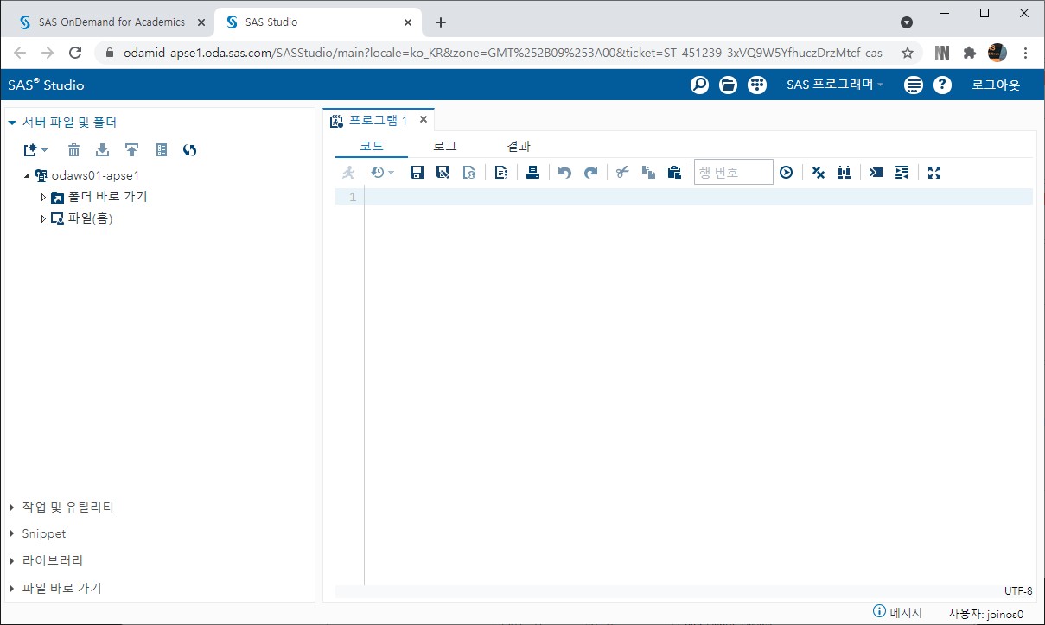This screenshot has height=625, width=1045.
Task: Click the search magnifier icon in header
Action: point(699,85)
